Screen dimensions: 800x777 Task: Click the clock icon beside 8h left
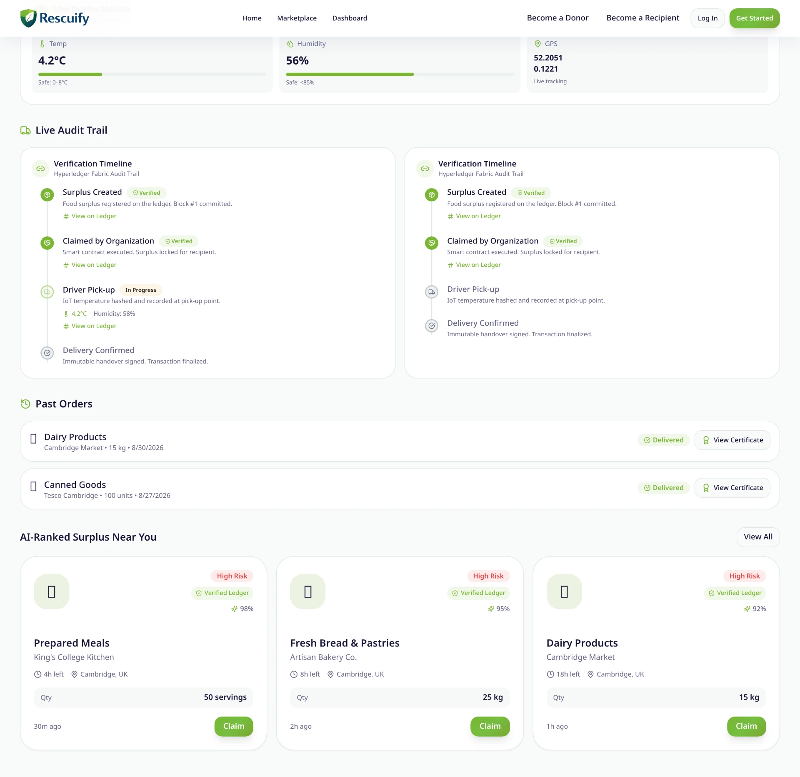click(x=294, y=674)
